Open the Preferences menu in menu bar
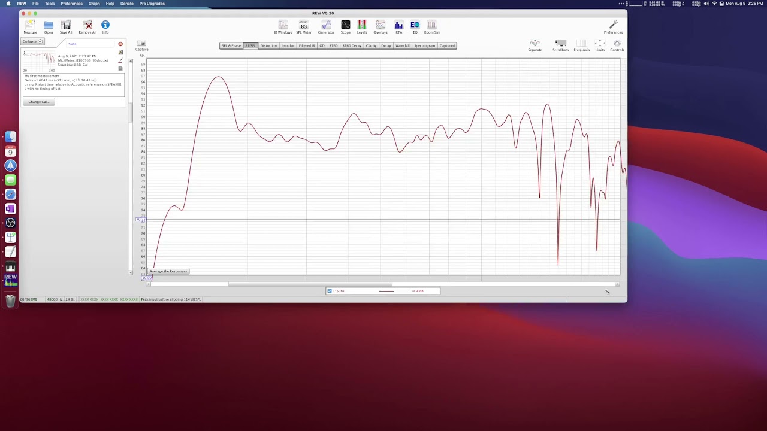The height and width of the screenshot is (431, 767). pos(71,4)
